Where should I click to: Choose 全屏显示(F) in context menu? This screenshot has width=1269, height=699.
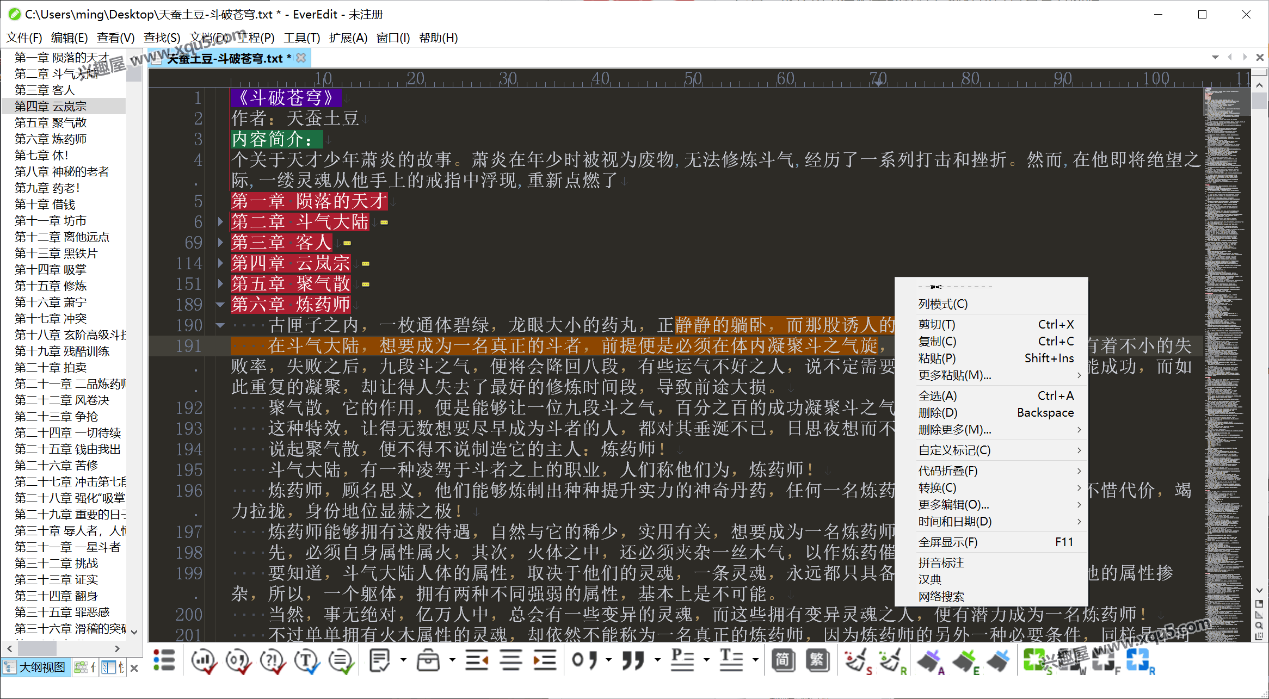pyautogui.click(x=991, y=542)
